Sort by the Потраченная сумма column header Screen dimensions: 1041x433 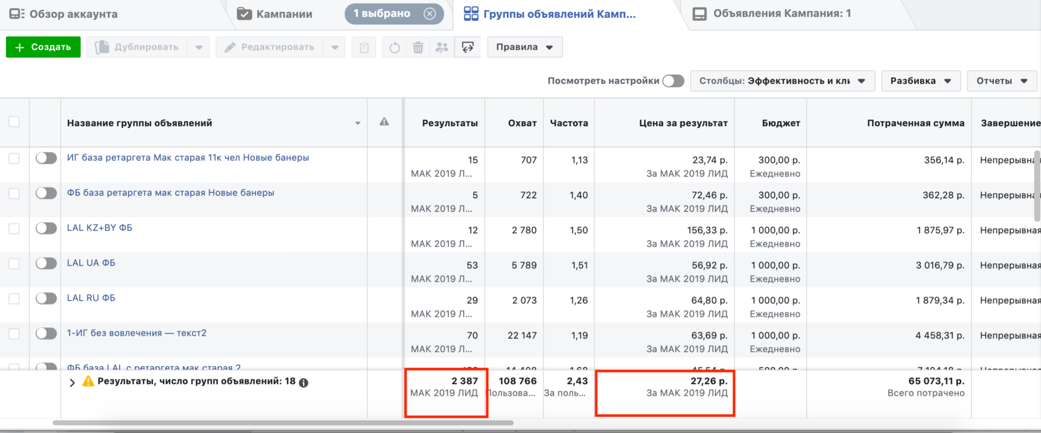[916, 123]
